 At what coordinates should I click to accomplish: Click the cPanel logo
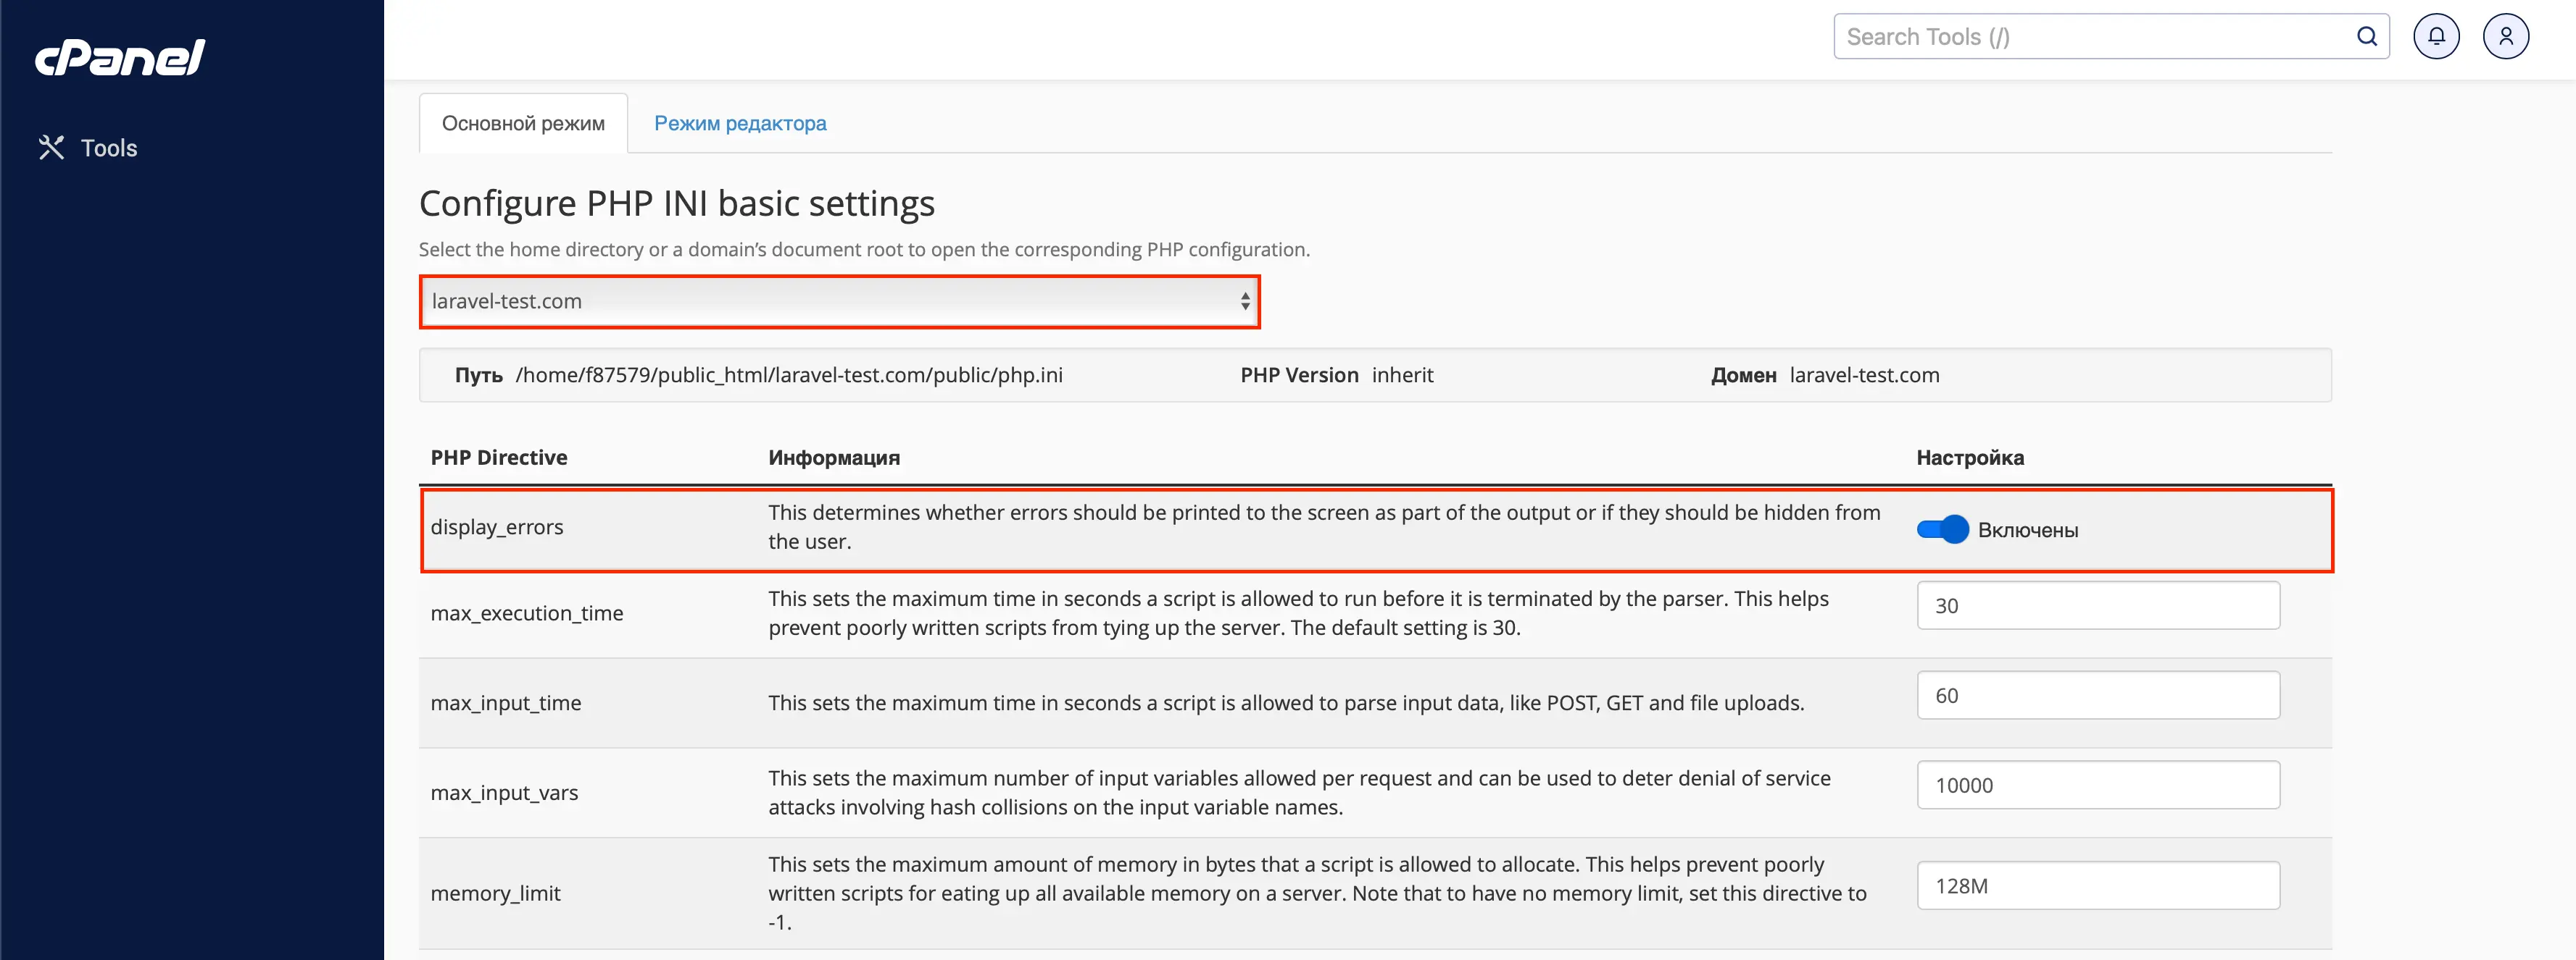click(120, 57)
